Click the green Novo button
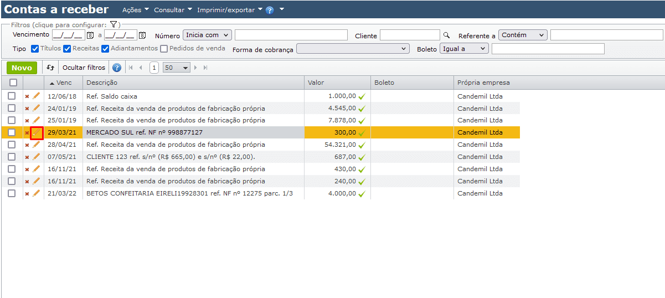 [22, 68]
